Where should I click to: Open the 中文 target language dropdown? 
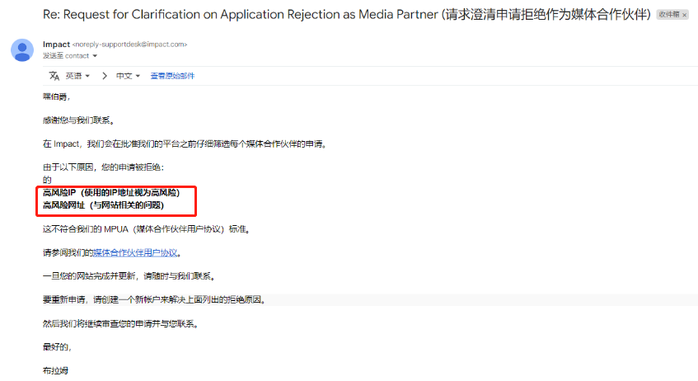pos(129,76)
